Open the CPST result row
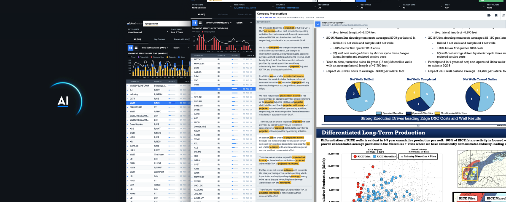 223,164
